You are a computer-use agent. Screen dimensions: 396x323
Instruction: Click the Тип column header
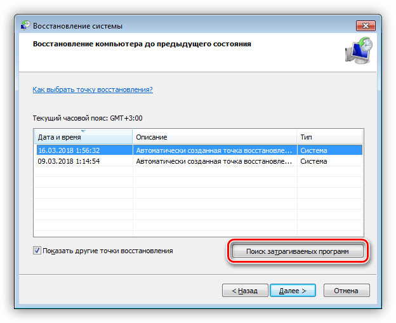(x=329, y=137)
